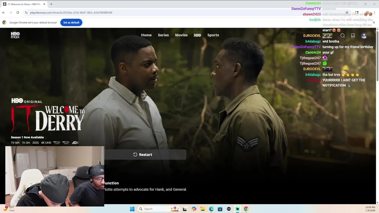Click the episode description text
This screenshot has width=379, height=213.
pos(145,189)
